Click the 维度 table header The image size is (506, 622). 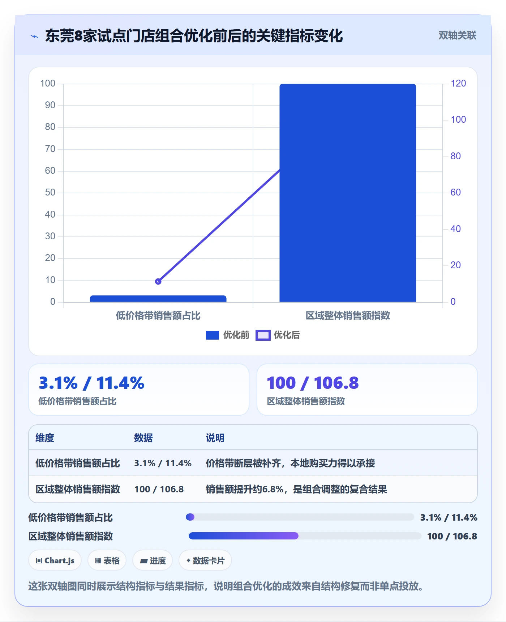45,438
